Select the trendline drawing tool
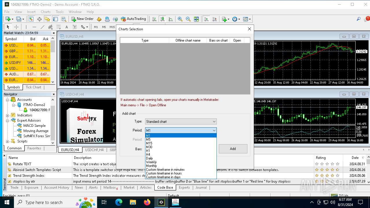Viewport: 370px width, 208px height. point(42,27)
